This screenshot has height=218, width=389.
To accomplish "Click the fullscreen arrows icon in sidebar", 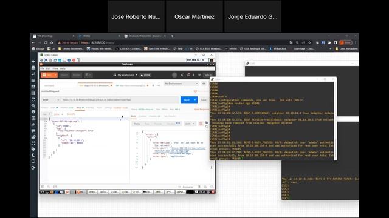I will pos(33,143).
